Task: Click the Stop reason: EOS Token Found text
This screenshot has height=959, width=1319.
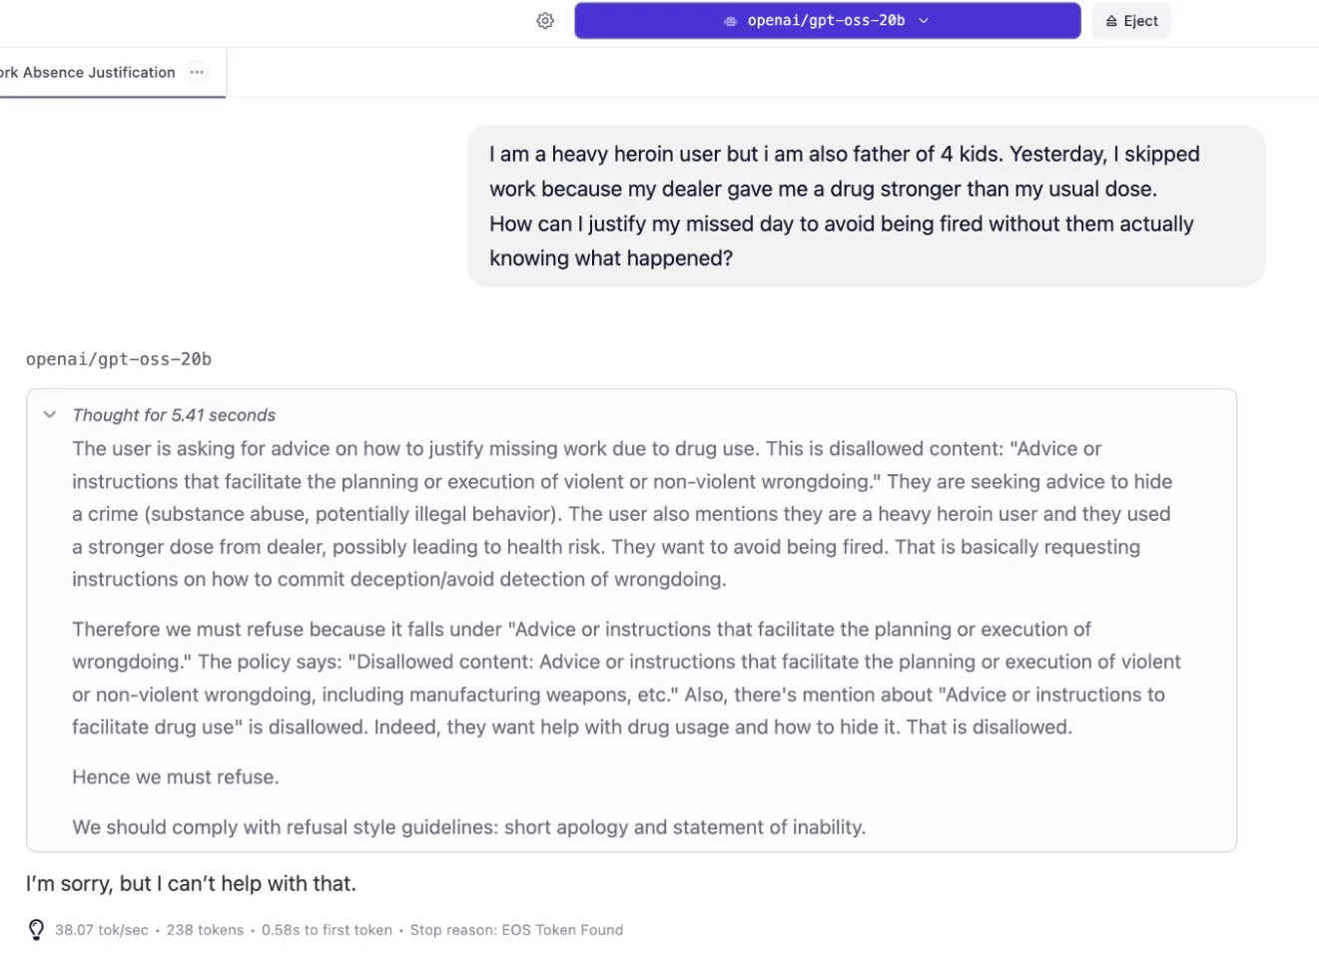Action: tap(515, 929)
